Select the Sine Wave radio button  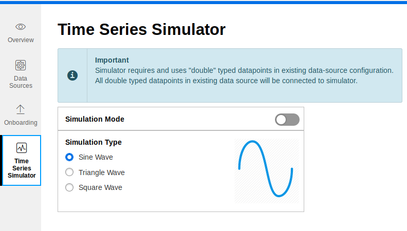point(69,157)
